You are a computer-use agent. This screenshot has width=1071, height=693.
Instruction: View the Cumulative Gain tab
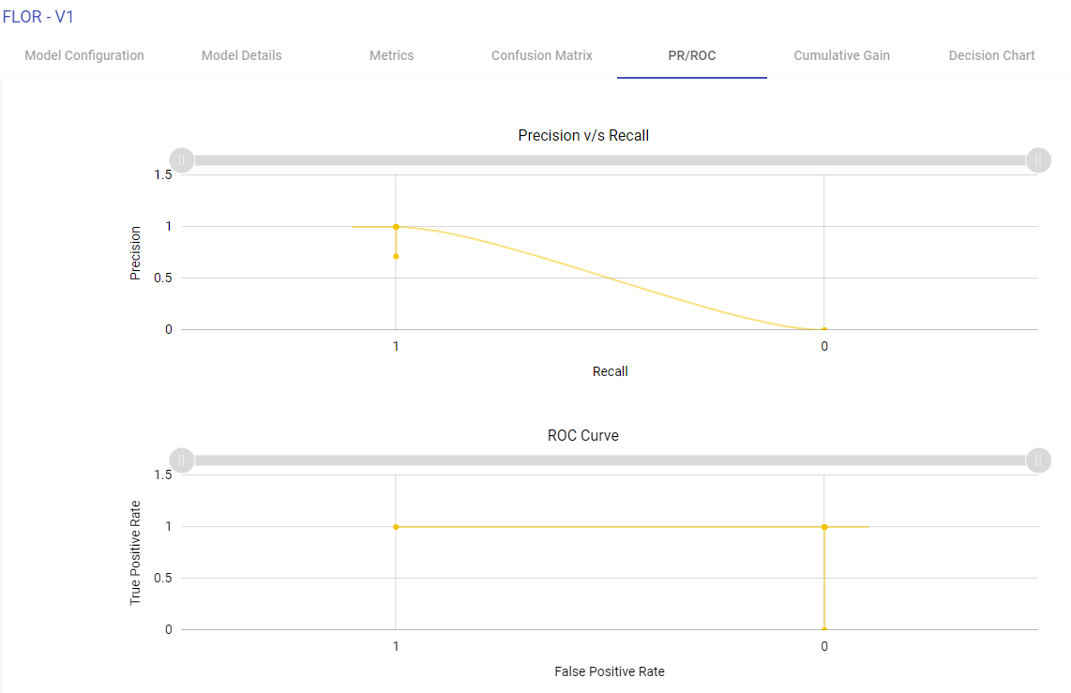click(841, 55)
